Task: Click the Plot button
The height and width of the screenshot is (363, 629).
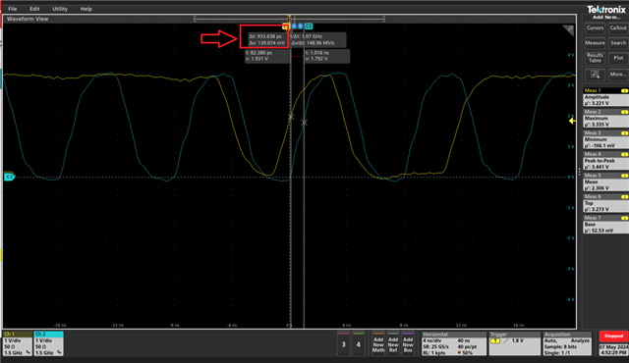Action: point(618,58)
